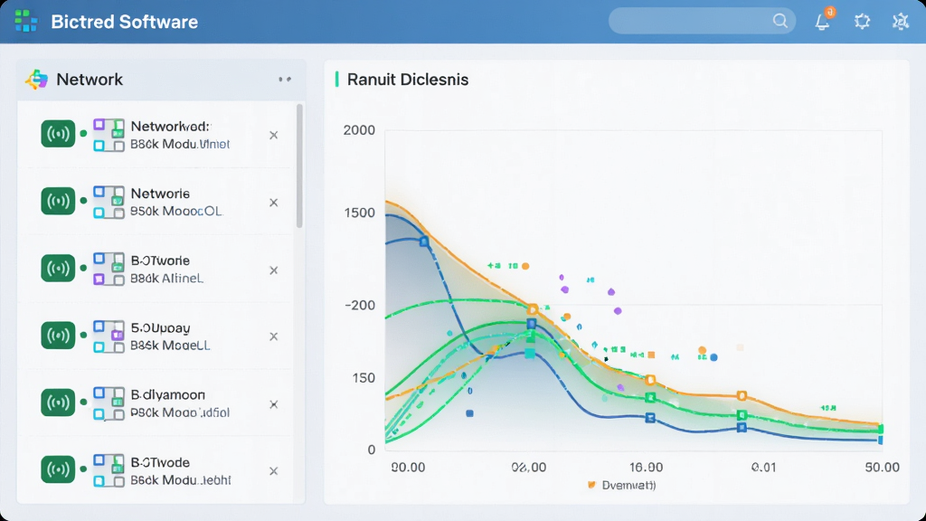Click the green signal icon for B-OTworie
This screenshot has width=926, height=521.
click(58, 269)
